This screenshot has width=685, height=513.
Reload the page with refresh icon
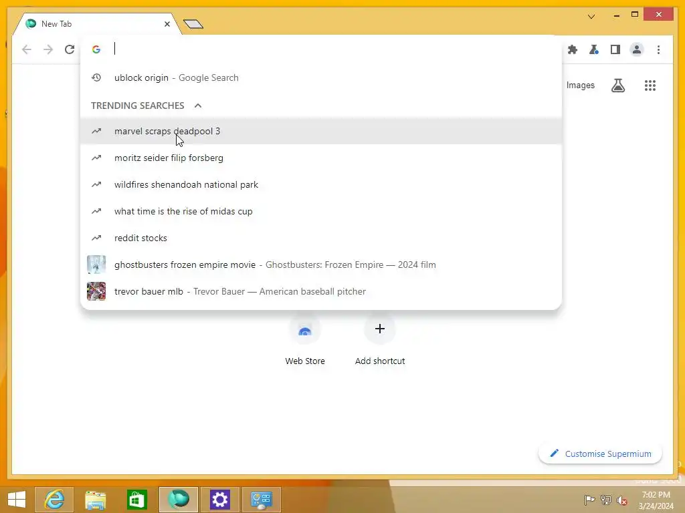70,49
